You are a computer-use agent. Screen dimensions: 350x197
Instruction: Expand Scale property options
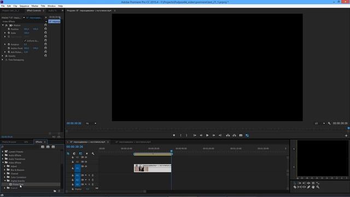coord(5,33)
